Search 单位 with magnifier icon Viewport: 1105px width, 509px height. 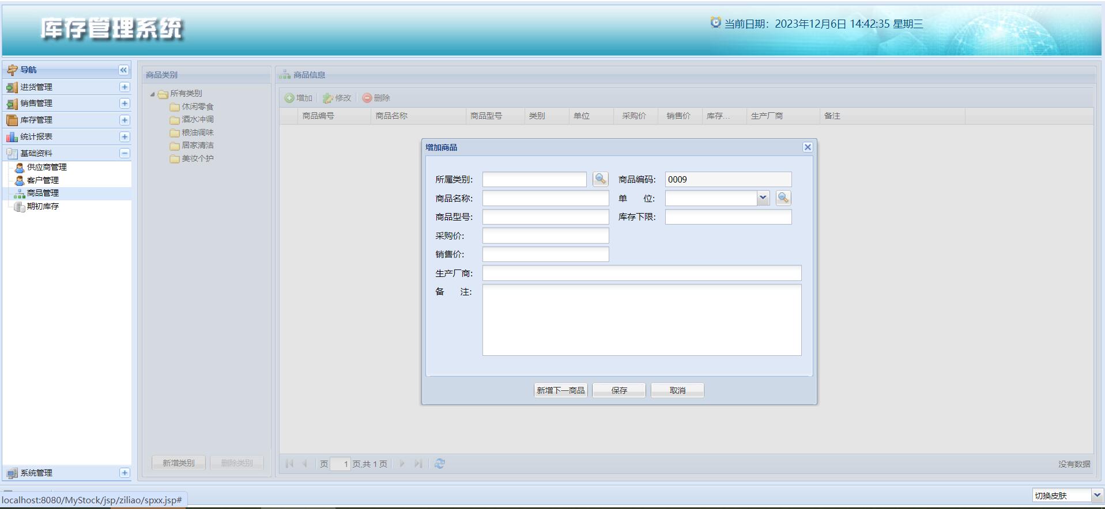(783, 198)
